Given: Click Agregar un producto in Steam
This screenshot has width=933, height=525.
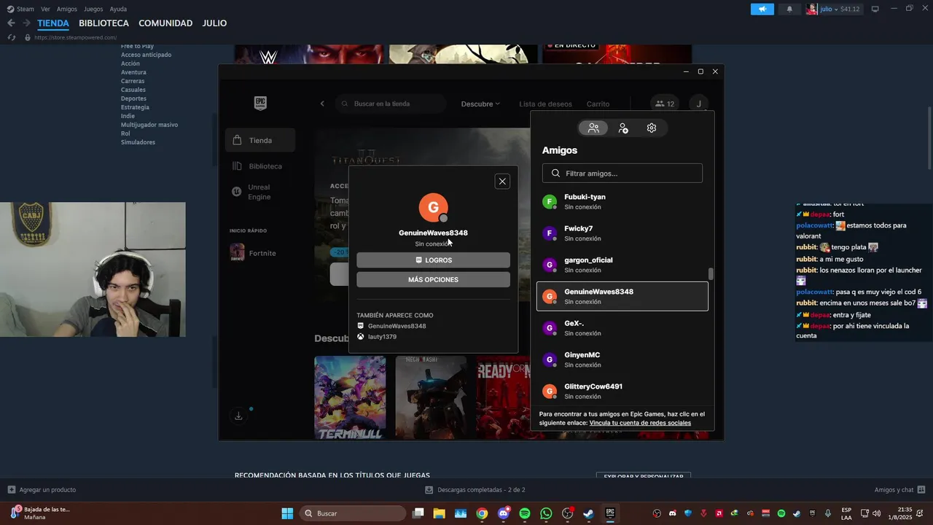Looking at the screenshot, I should pos(42,490).
